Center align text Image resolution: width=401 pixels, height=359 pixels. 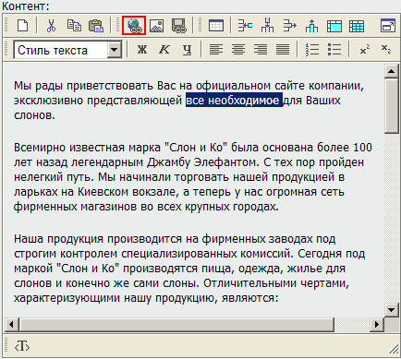(x=238, y=50)
